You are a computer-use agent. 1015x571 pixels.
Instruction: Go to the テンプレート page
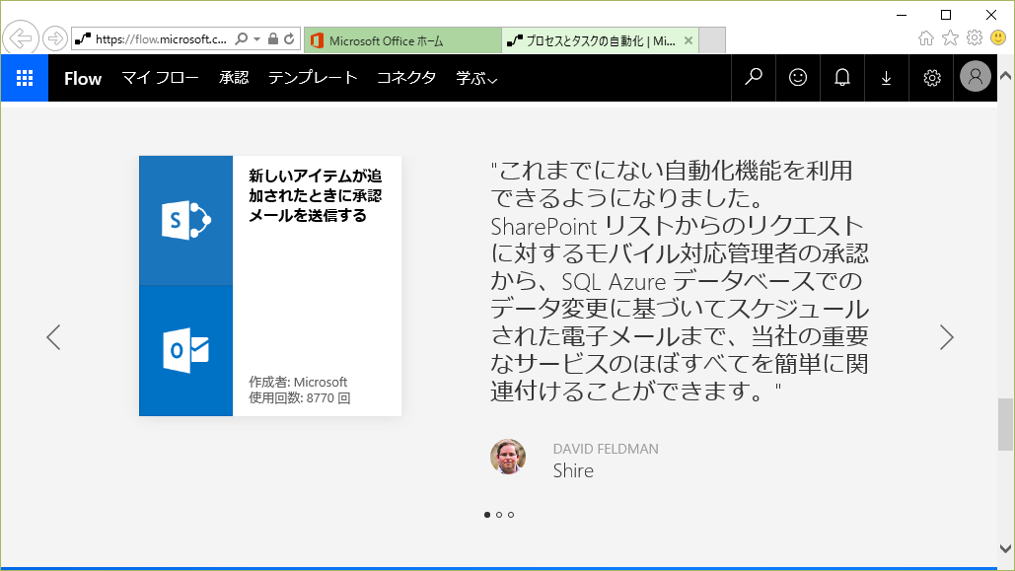(x=313, y=78)
